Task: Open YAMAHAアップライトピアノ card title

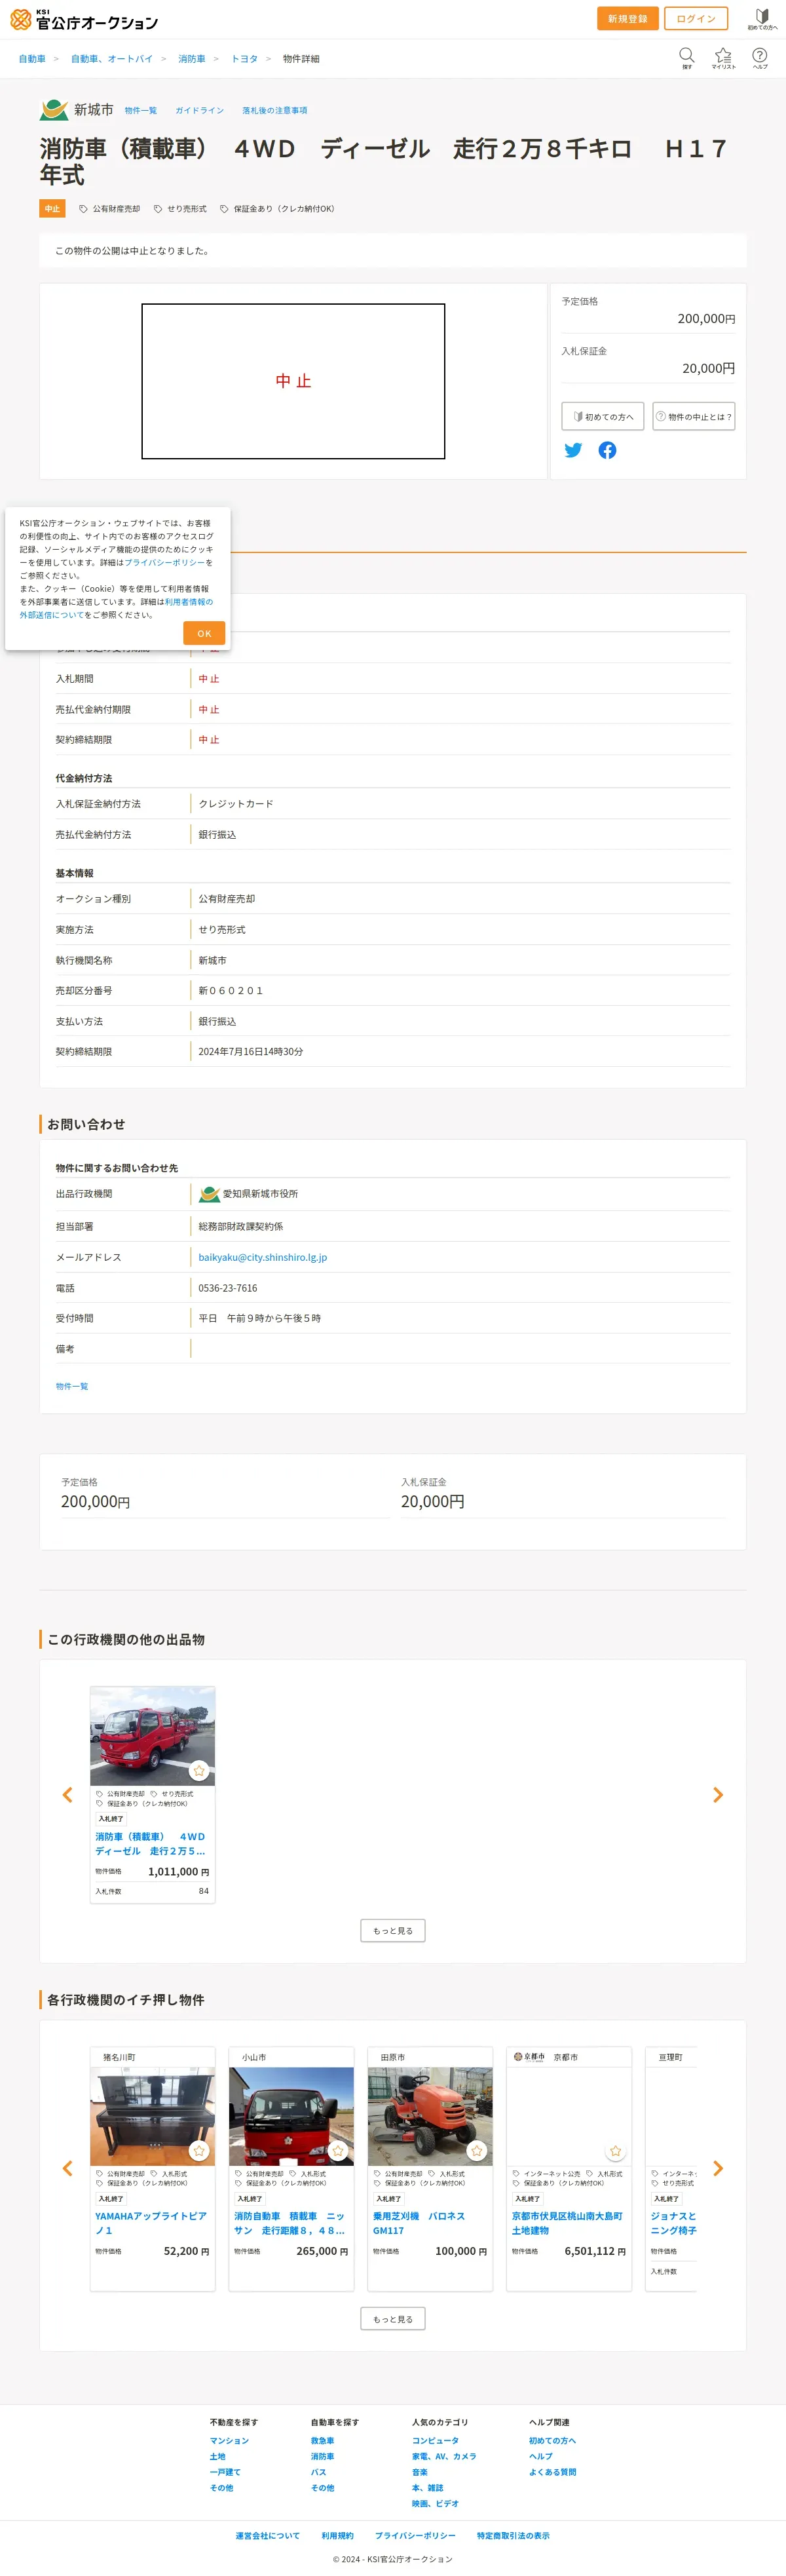Action: pyautogui.click(x=151, y=2223)
